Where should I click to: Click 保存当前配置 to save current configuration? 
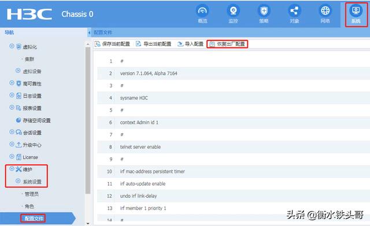click(x=113, y=44)
